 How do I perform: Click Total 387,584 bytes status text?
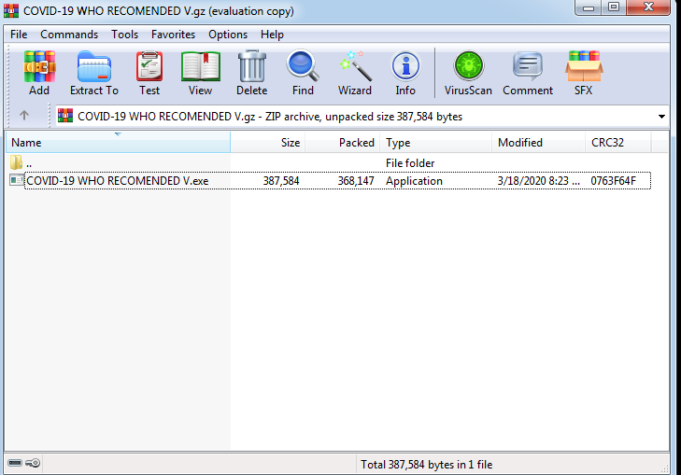click(427, 465)
